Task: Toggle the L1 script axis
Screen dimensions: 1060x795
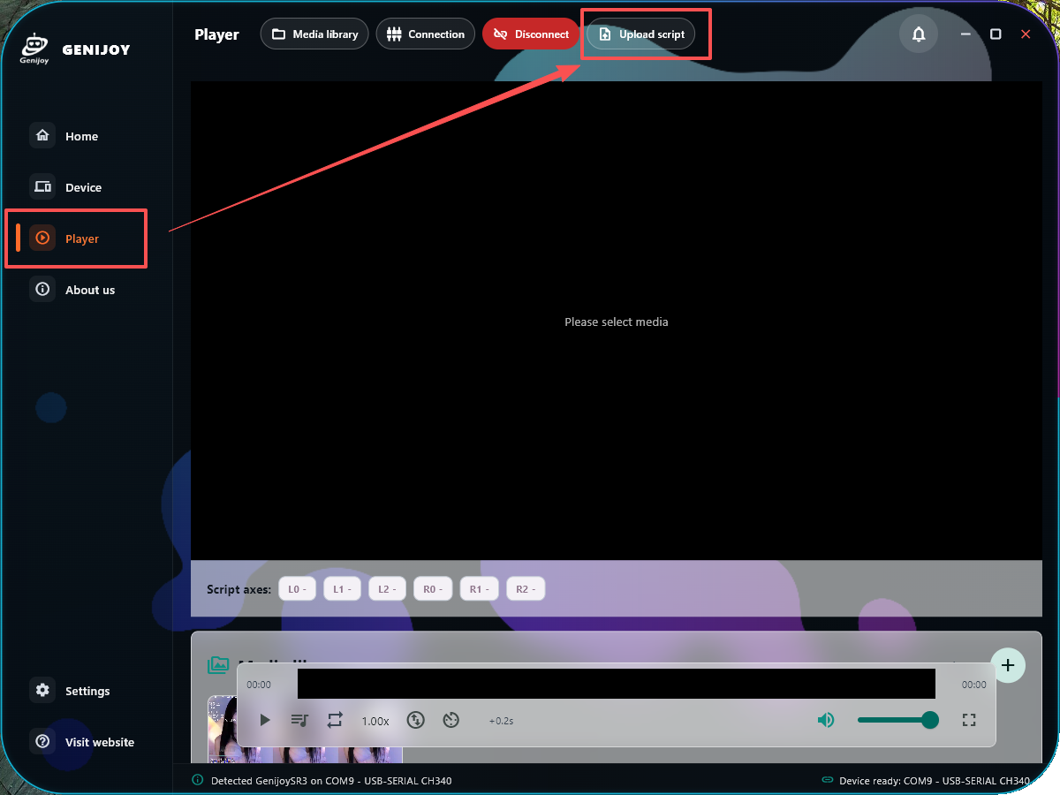Action: coord(343,589)
